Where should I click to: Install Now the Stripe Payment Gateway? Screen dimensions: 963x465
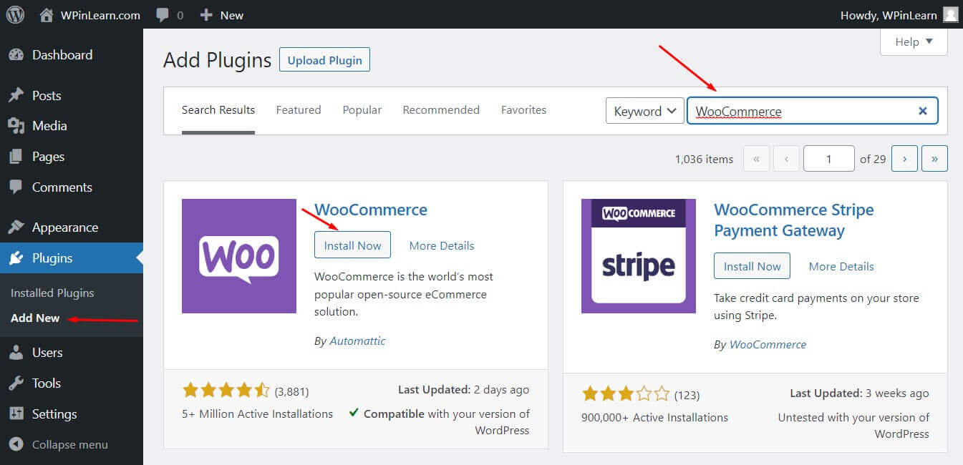[752, 266]
